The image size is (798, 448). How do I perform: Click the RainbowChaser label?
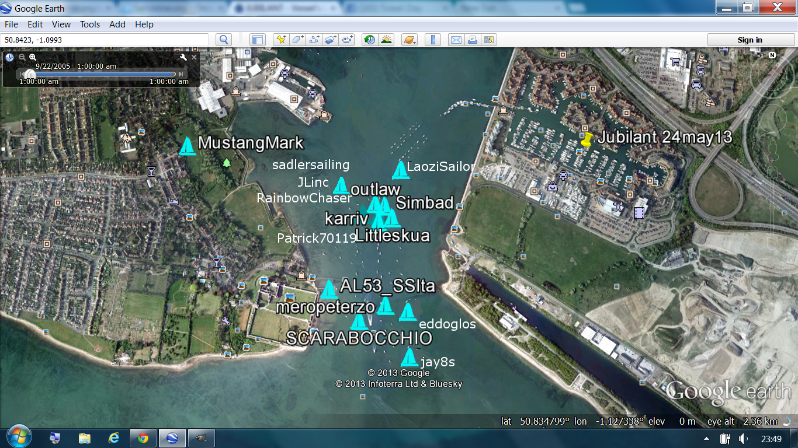[304, 198]
